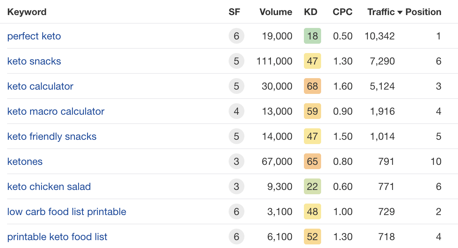Open 'low carb food list printable' link
Viewport: 458px width, 248px height.
67,212
